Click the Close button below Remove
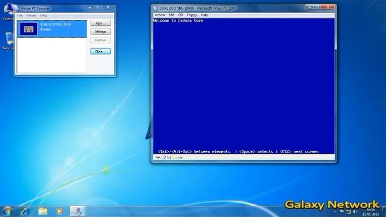The height and width of the screenshot is (217, 386). tap(101, 51)
